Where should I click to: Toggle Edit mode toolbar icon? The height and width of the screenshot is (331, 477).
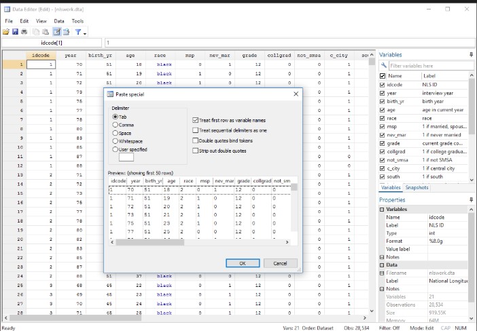(57, 32)
